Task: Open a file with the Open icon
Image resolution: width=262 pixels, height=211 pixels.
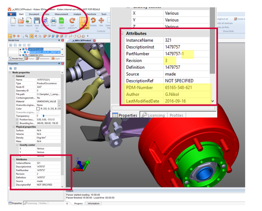Action: pos(21,21)
